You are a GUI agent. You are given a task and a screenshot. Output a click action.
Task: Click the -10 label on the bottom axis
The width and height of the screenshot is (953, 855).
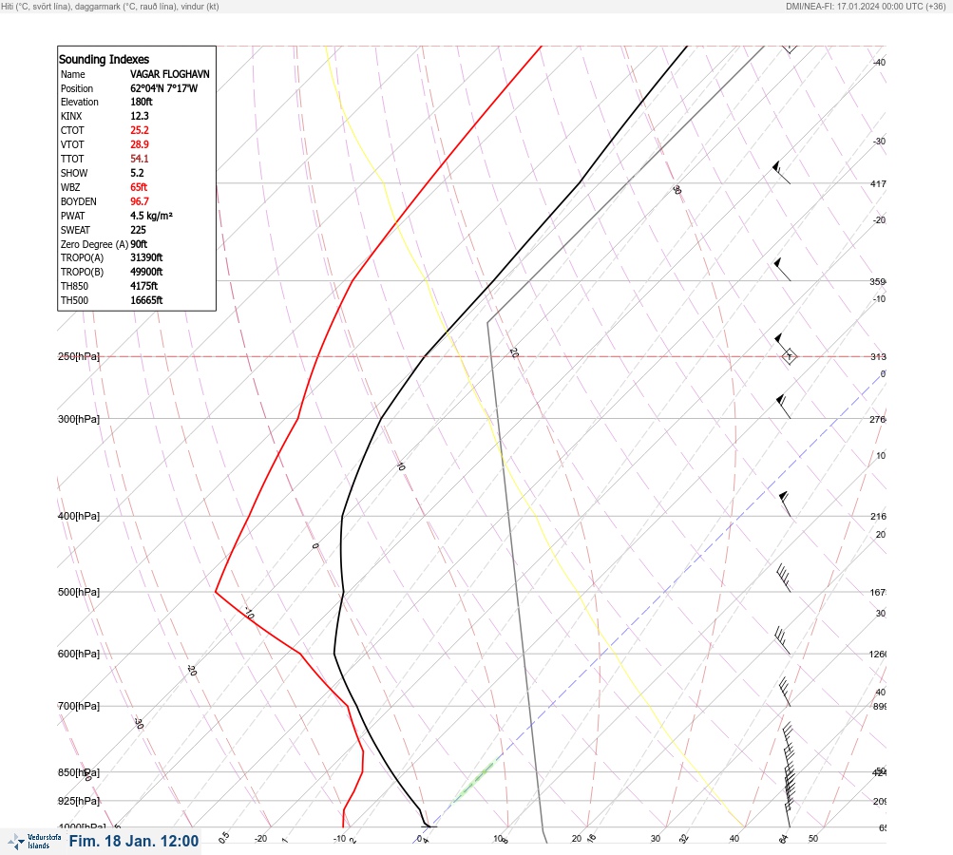pyautogui.click(x=339, y=839)
